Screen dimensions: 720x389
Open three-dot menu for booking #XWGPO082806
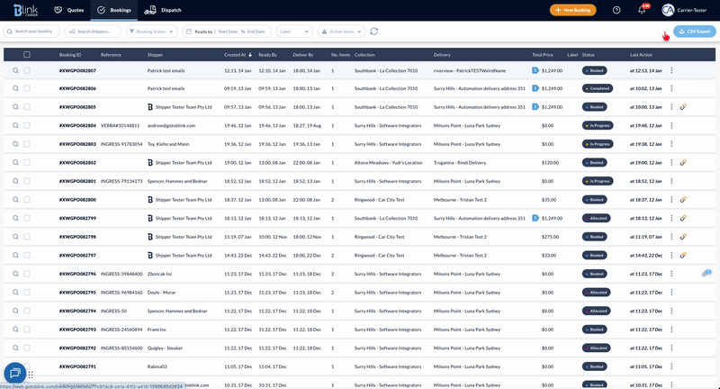point(671,88)
